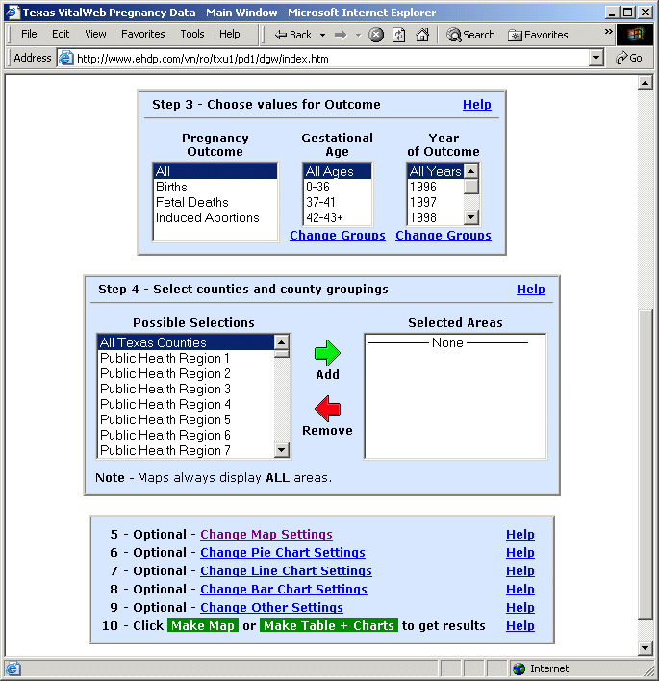Select Public Health Region 1

(186, 359)
